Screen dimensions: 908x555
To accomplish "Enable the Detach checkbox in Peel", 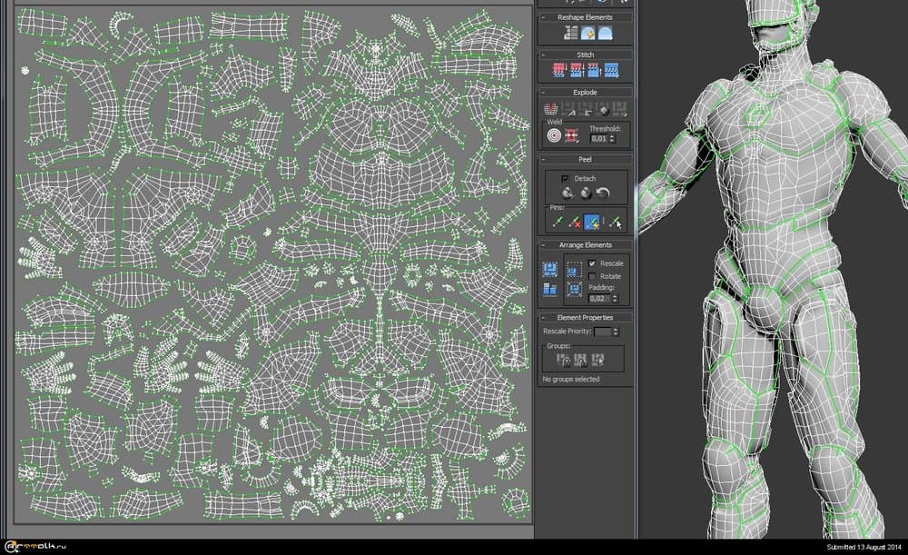I will coord(566,178).
